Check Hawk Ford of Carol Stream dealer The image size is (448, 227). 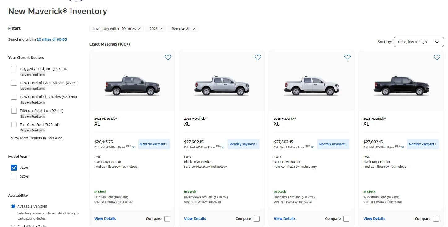pos(14,83)
